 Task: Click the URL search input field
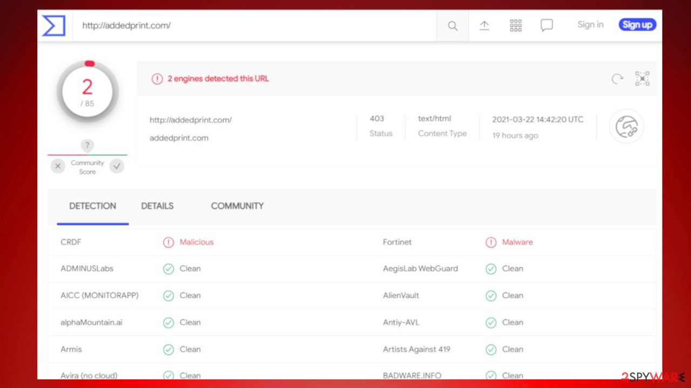point(254,25)
